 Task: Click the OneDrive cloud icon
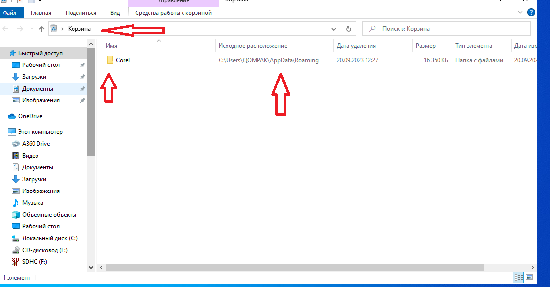(11, 116)
